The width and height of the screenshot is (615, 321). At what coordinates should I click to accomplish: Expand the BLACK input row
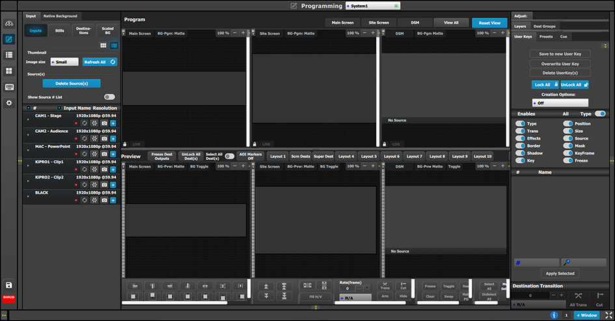tap(28, 196)
